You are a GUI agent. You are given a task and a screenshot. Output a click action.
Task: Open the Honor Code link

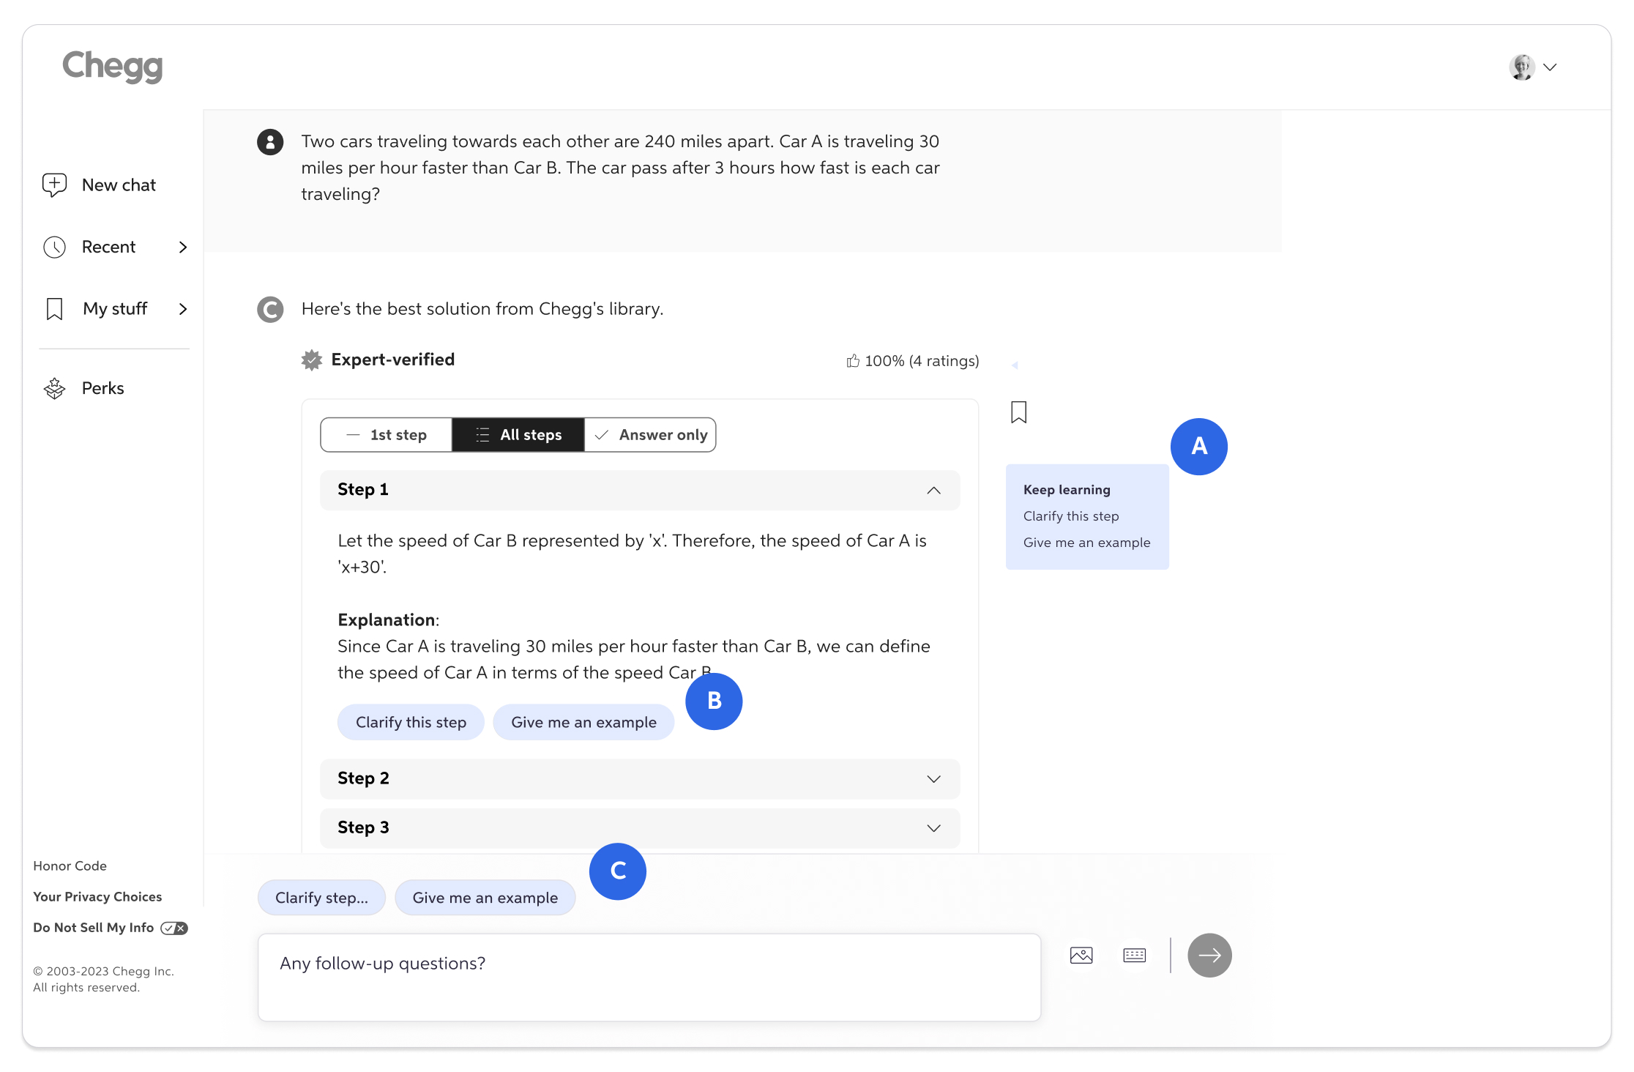tap(70, 866)
